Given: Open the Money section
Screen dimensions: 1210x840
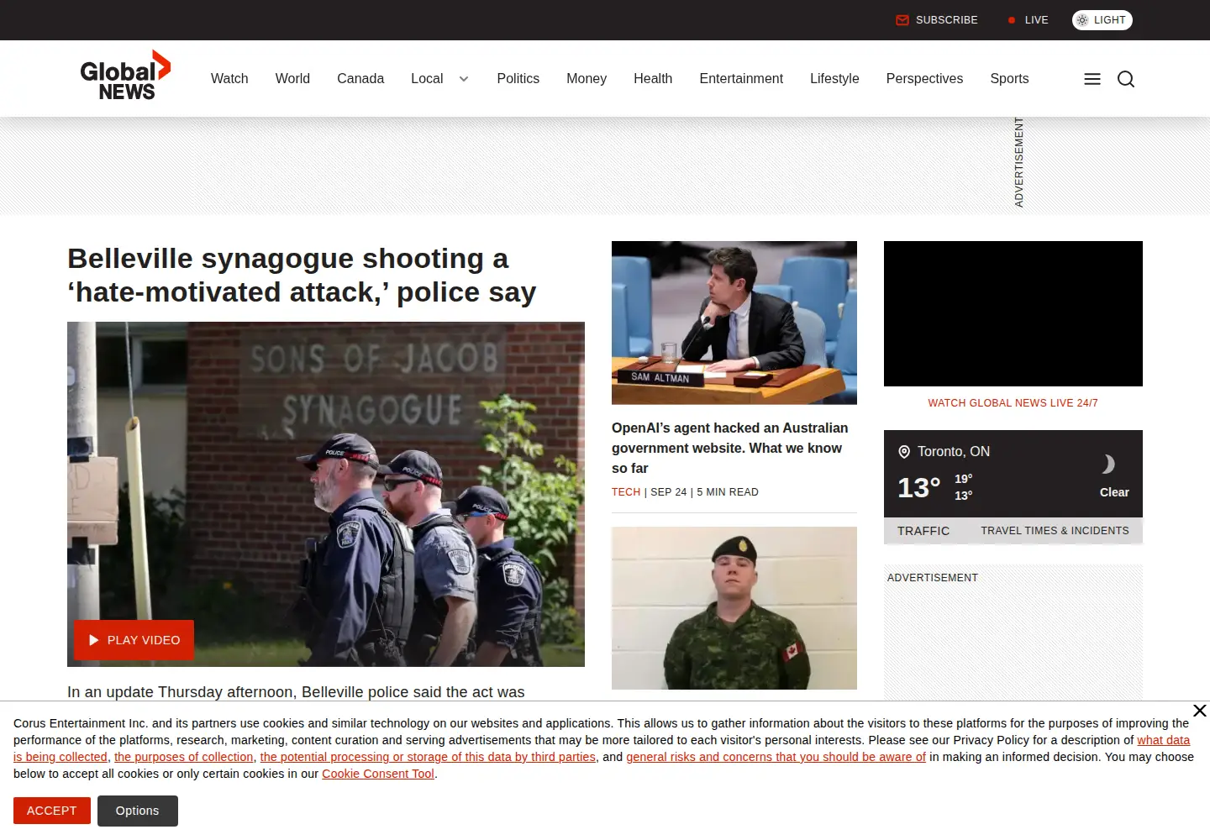Looking at the screenshot, I should pos(587,78).
